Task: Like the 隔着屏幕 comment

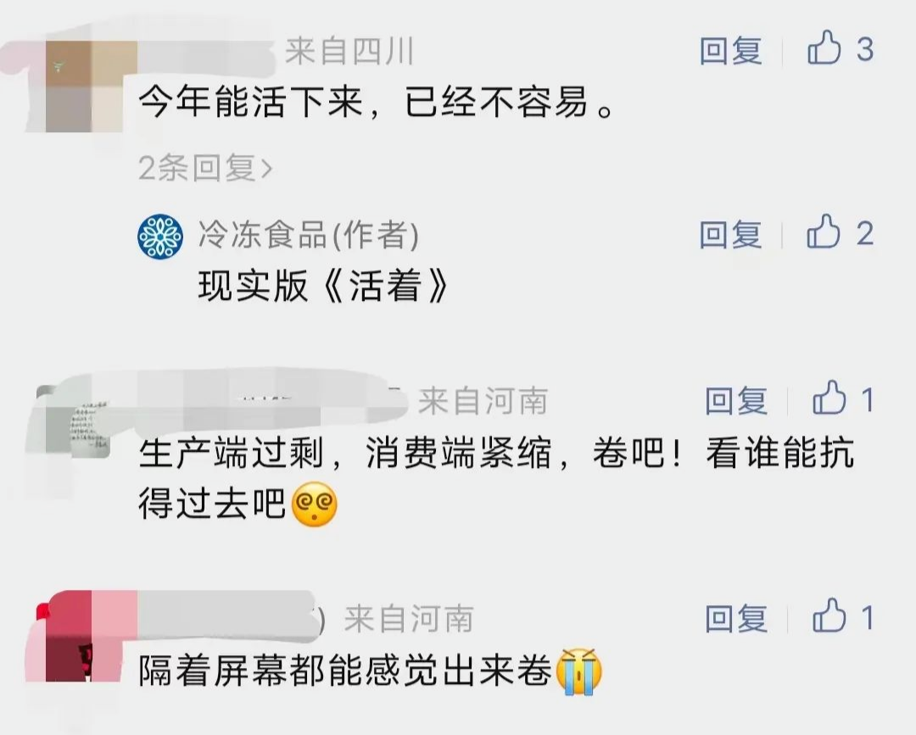Action: click(x=829, y=616)
